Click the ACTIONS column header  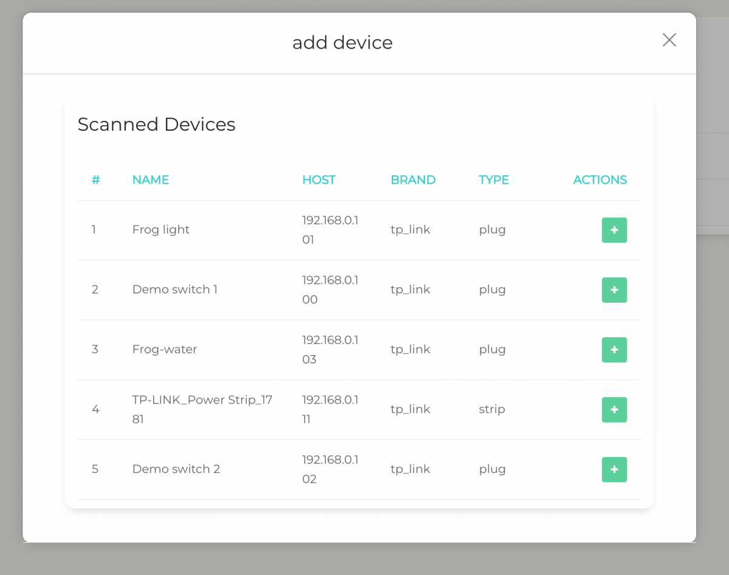[600, 180]
